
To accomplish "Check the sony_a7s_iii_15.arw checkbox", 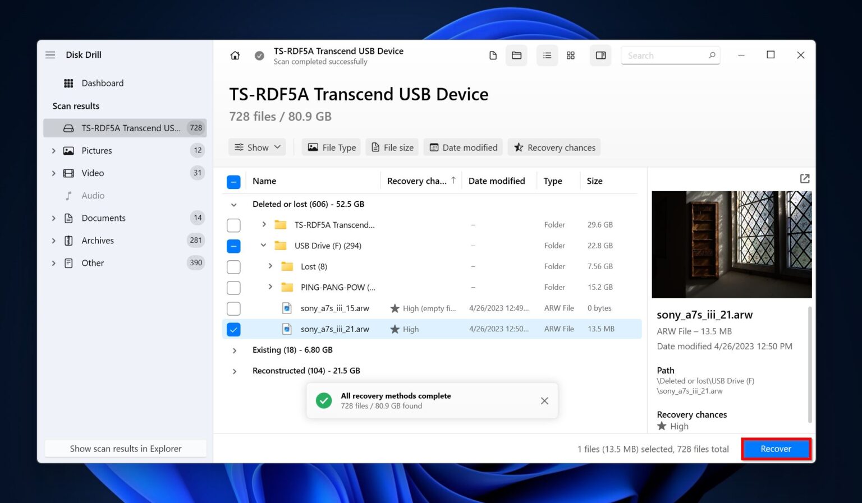I will coord(233,309).
